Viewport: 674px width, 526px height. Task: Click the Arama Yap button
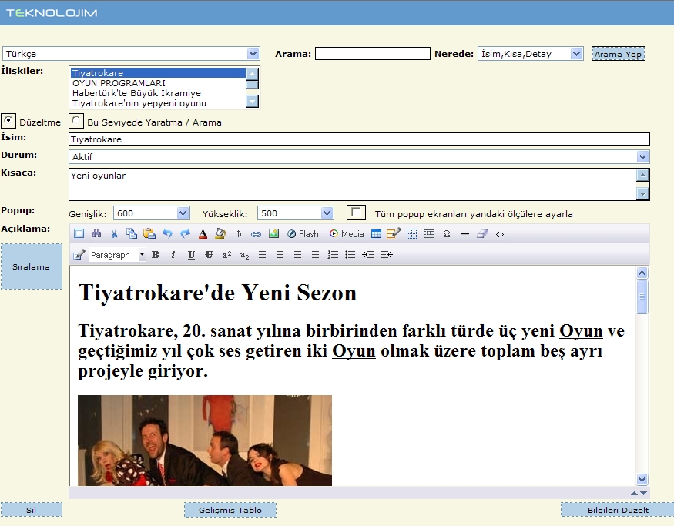(x=618, y=54)
